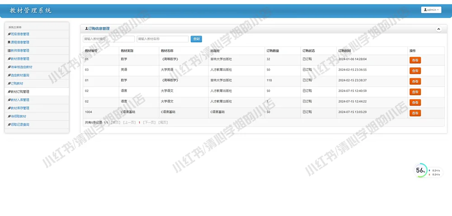Screen dimensions: 452x216
Task: Click 查看 for order at 2024-07-15 12:40:59
Action: pos(415,92)
